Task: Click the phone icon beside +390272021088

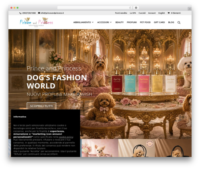Action: click(x=20, y=13)
